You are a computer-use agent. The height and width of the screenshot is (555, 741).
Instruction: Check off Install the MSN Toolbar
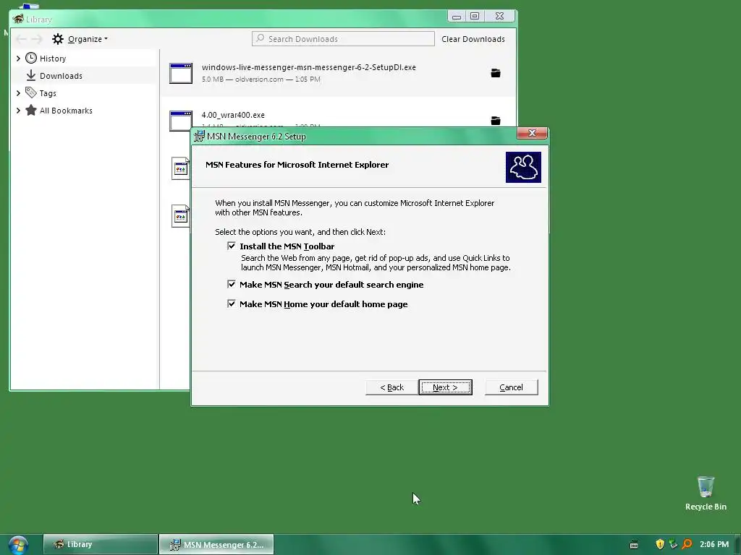click(232, 246)
